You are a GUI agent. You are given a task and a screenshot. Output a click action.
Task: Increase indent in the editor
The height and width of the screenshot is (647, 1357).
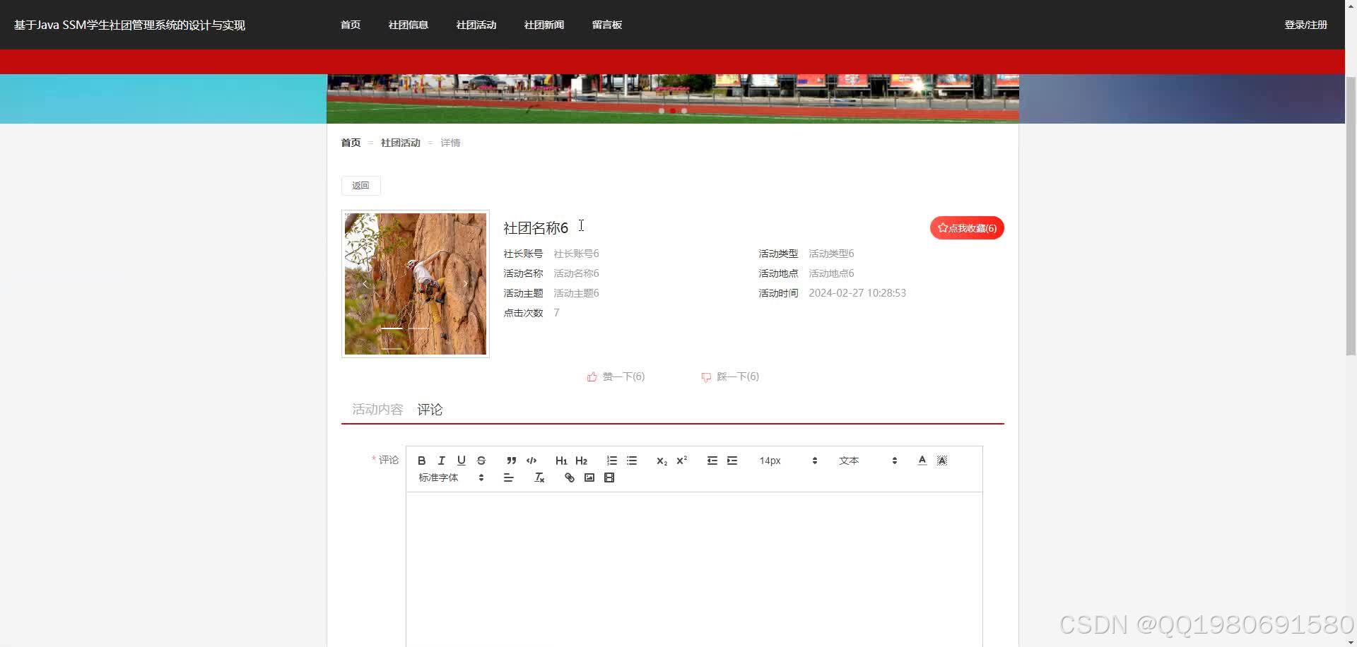[732, 461]
